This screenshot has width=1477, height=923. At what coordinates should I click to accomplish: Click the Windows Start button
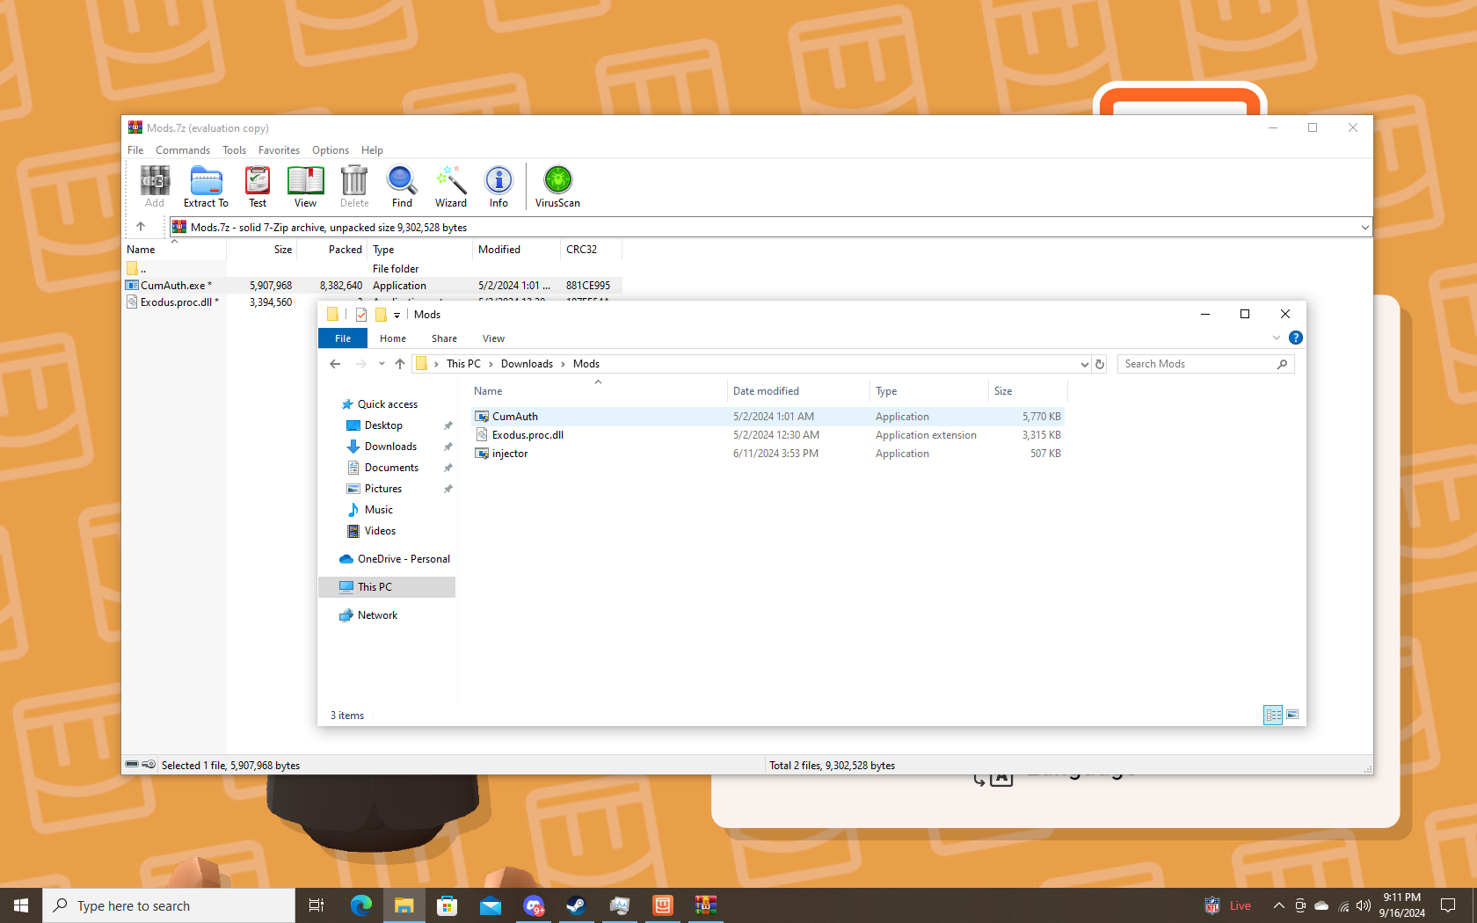[21, 905]
